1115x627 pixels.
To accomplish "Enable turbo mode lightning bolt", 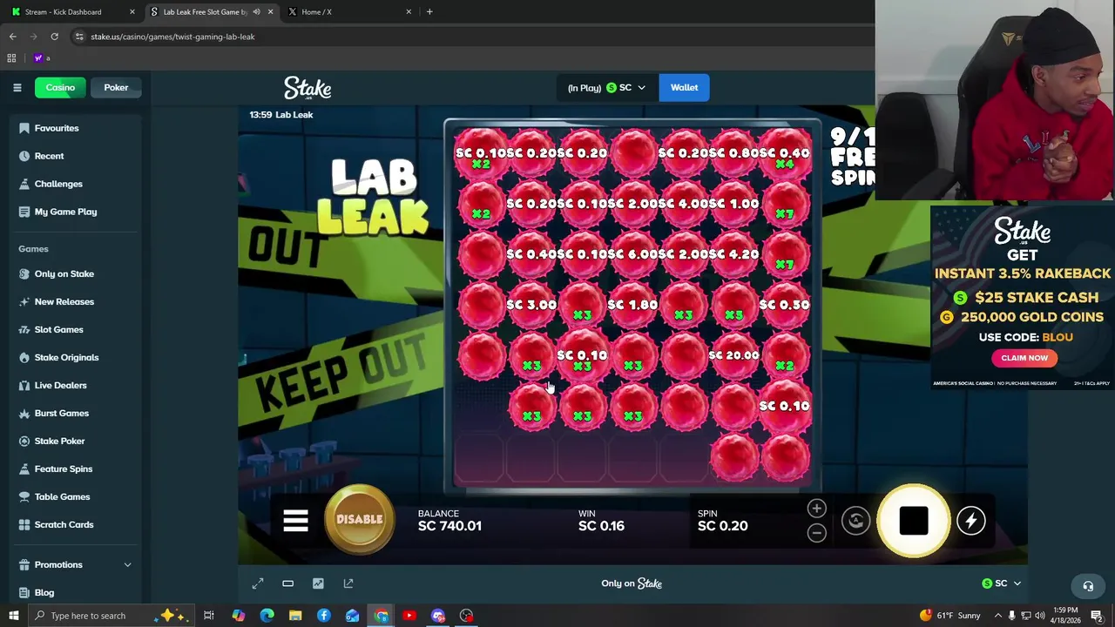I will coord(971,521).
